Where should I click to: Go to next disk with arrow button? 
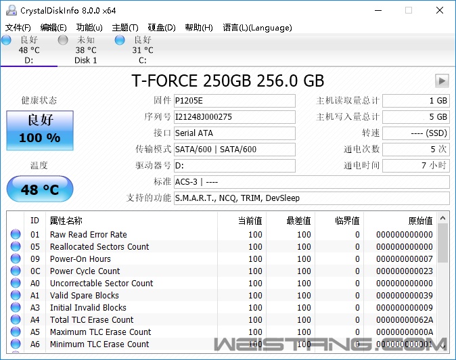[x=442, y=81]
